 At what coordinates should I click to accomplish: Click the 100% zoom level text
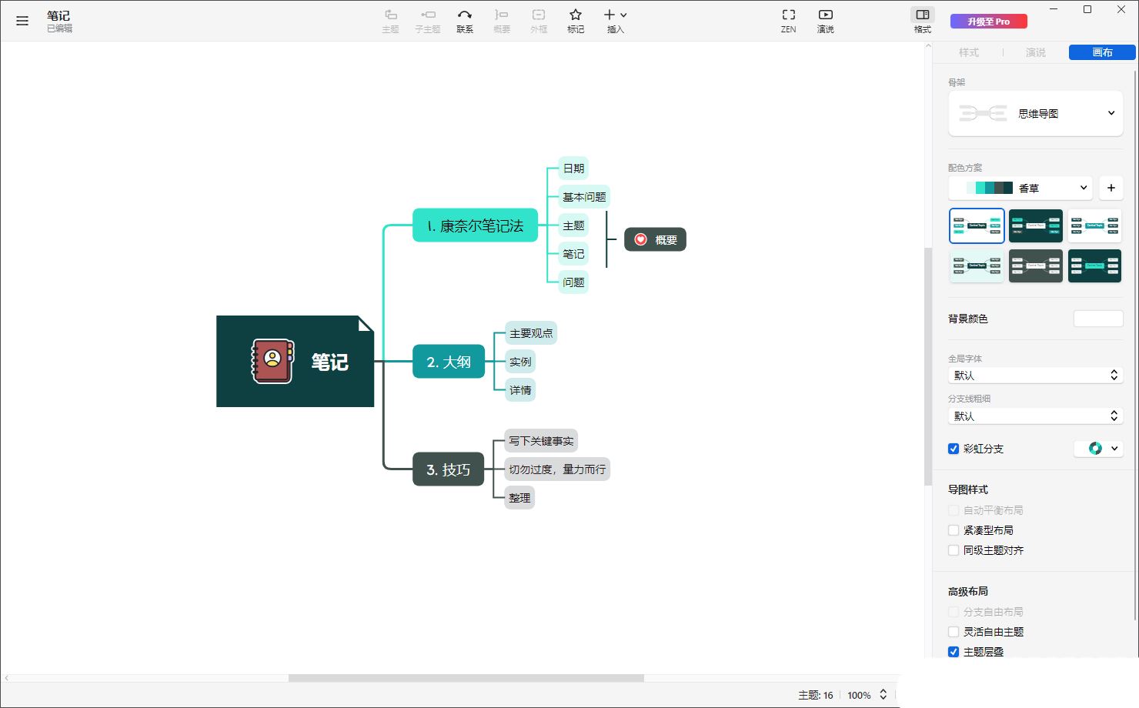coord(859,695)
